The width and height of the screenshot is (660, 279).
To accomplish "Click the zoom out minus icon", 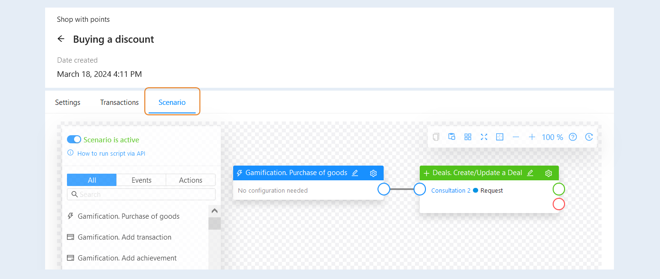I will 516,137.
